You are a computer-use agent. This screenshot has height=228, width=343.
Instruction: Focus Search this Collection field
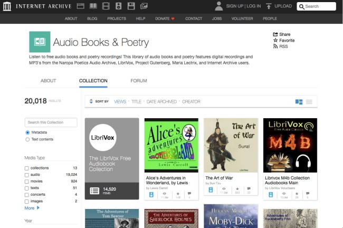pos(51,122)
